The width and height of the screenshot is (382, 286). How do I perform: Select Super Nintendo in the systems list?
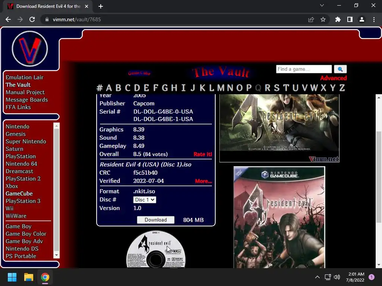coord(26,142)
